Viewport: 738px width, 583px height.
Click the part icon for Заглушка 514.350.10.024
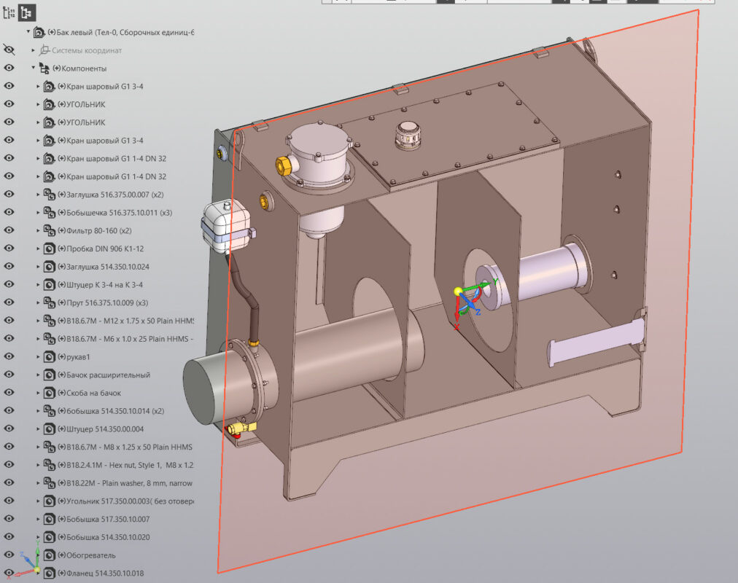click(x=50, y=267)
